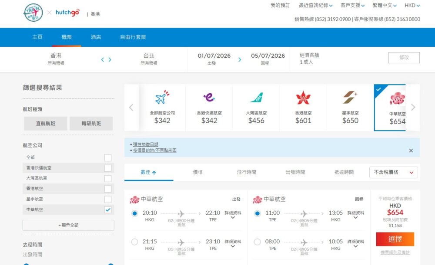Click the sort arrow beside 最佳
The height and width of the screenshot is (265, 435).
tap(154, 173)
